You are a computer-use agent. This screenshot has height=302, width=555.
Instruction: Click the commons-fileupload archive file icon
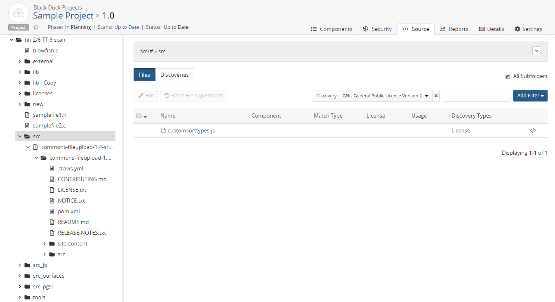35,147
